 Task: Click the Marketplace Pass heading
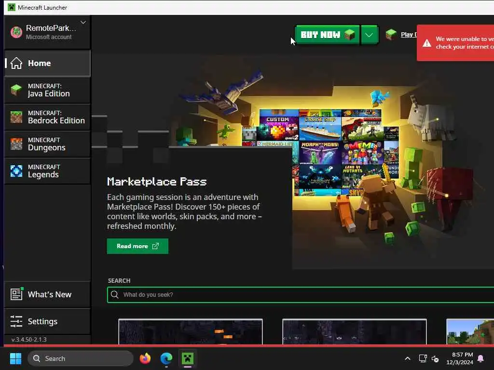(157, 182)
